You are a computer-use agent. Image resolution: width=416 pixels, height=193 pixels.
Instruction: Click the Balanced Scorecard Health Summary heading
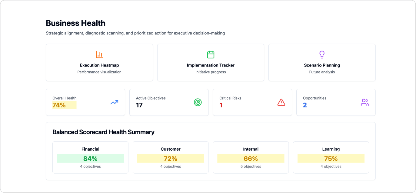click(103, 132)
